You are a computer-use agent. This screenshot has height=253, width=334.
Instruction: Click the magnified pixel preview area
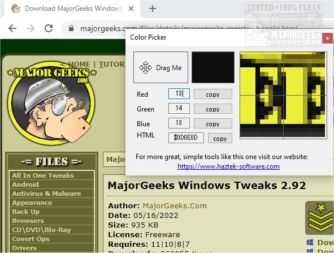tap(283, 95)
